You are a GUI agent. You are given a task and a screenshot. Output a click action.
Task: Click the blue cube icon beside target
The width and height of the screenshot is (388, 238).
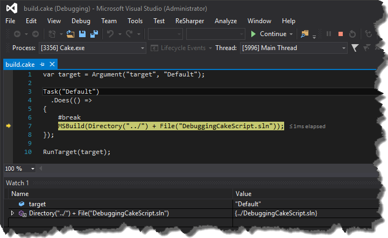pyautogui.click(x=22, y=204)
